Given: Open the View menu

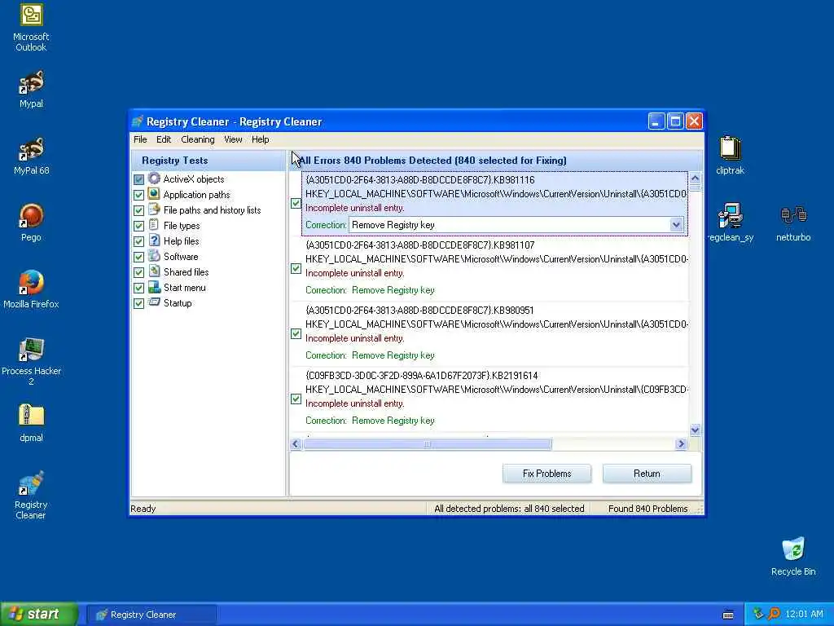Looking at the screenshot, I should click(x=233, y=139).
